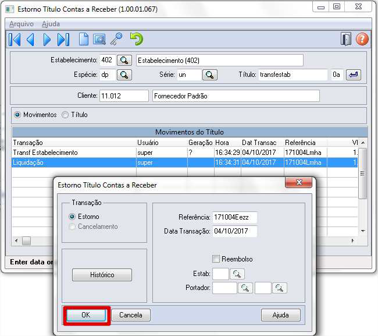Open the search screen magnifier icon

pyautogui.click(x=99, y=40)
